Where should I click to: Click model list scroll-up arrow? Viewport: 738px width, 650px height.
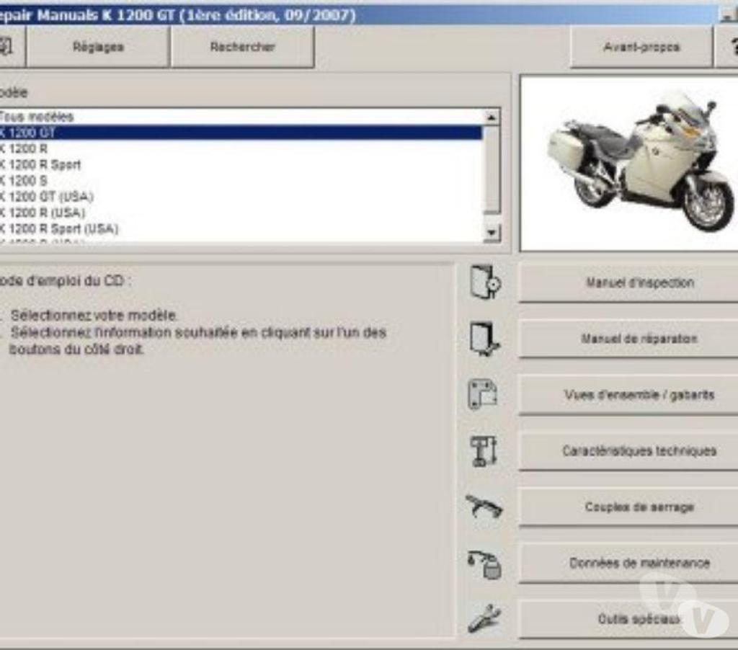[x=492, y=117]
